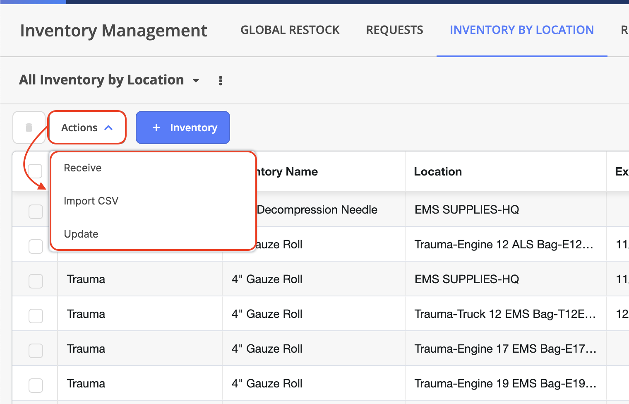The height and width of the screenshot is (404, 629).
Task: Expand the All Inventory by Location view selector
Action: [x=196, y=80]
